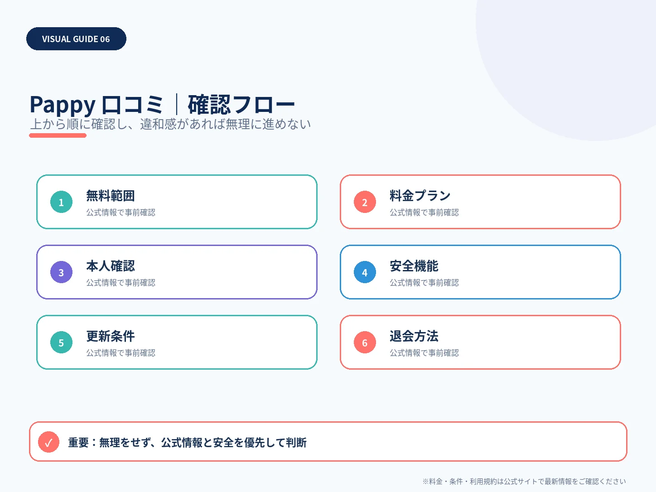Click the teal number 5 circle icon
Viewport: 656px width, 492px height.
click(61, 342)
